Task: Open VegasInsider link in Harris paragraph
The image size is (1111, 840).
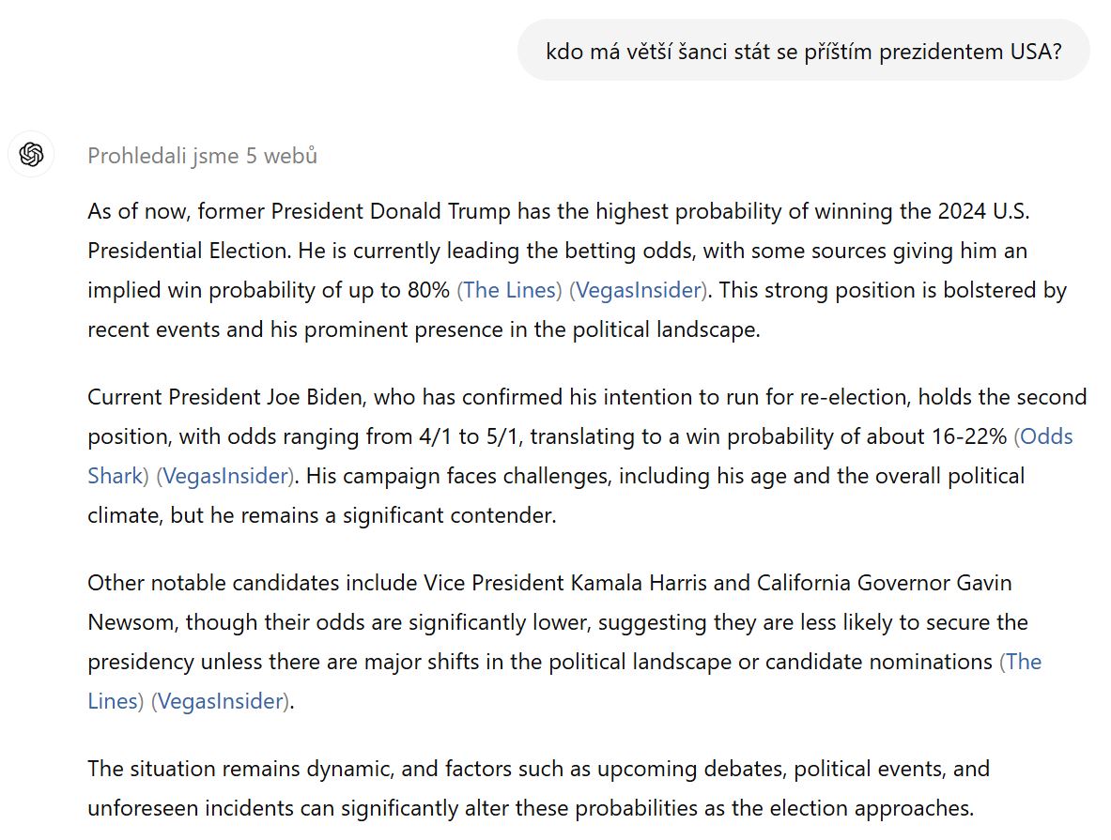Action: click(220, 700)
